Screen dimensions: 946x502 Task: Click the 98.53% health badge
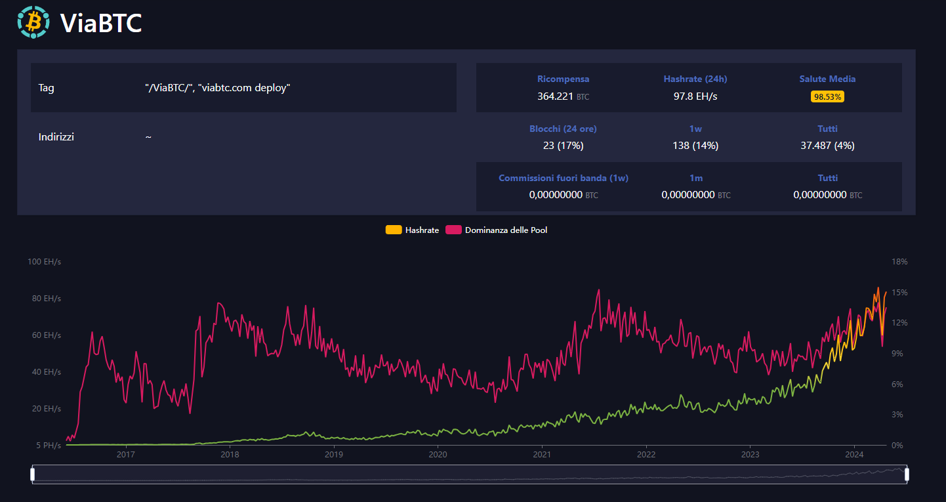[x=828, y=96]
